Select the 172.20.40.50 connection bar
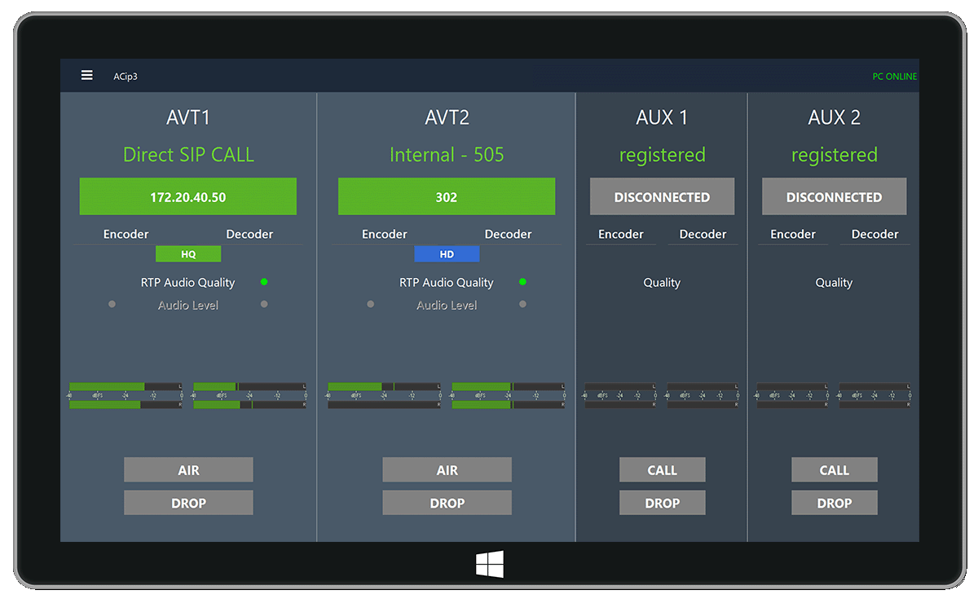Image resolution: width=978 pixels, height=599 pixels. point(188,197)
